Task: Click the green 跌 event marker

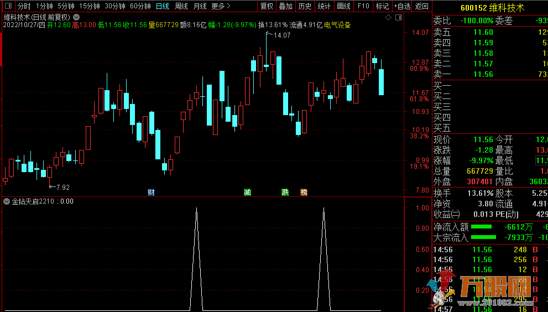Action: (x=285, y=192)
